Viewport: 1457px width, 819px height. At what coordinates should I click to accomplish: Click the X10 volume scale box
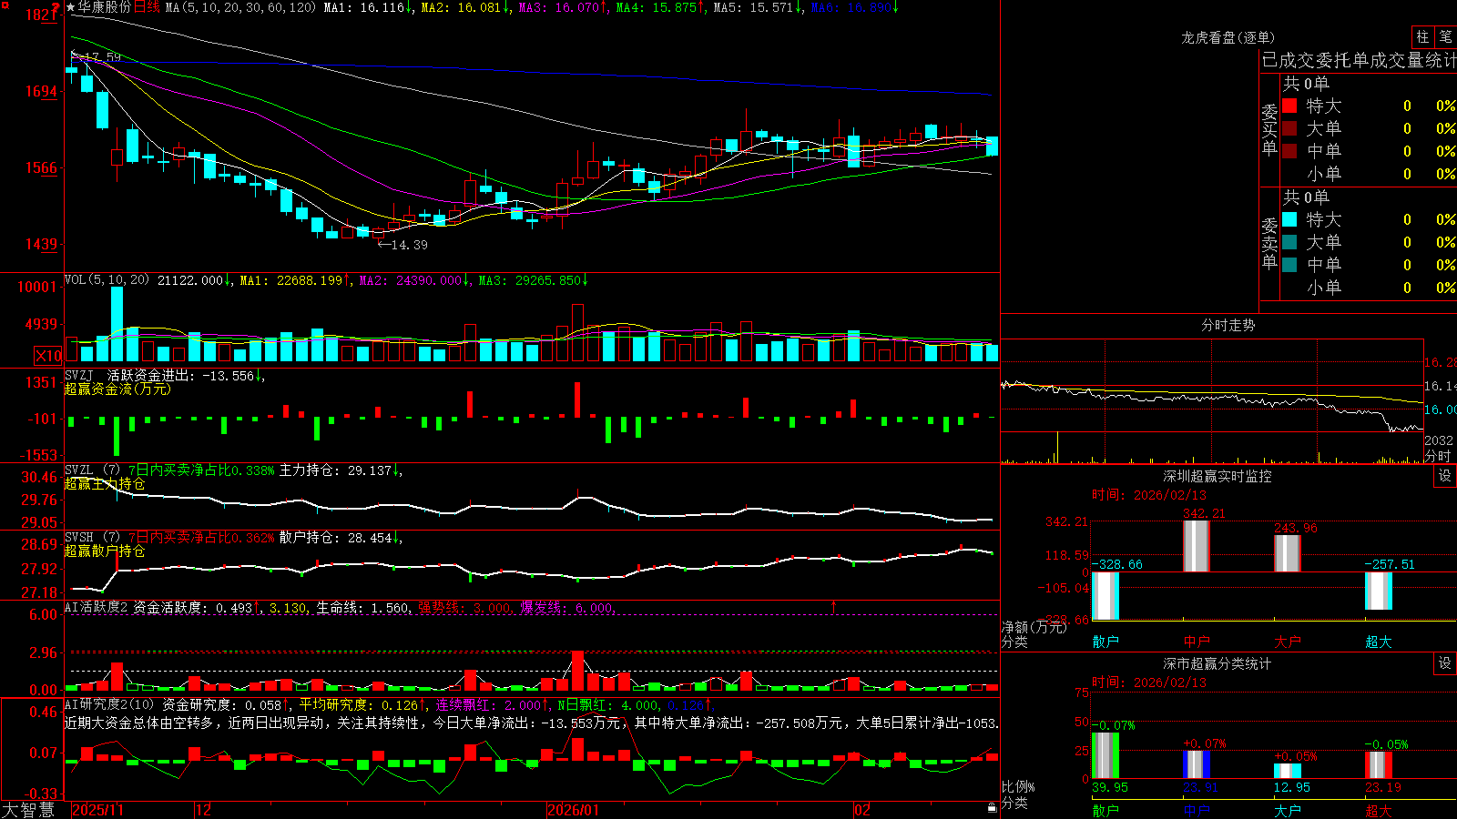click(48, 356)
